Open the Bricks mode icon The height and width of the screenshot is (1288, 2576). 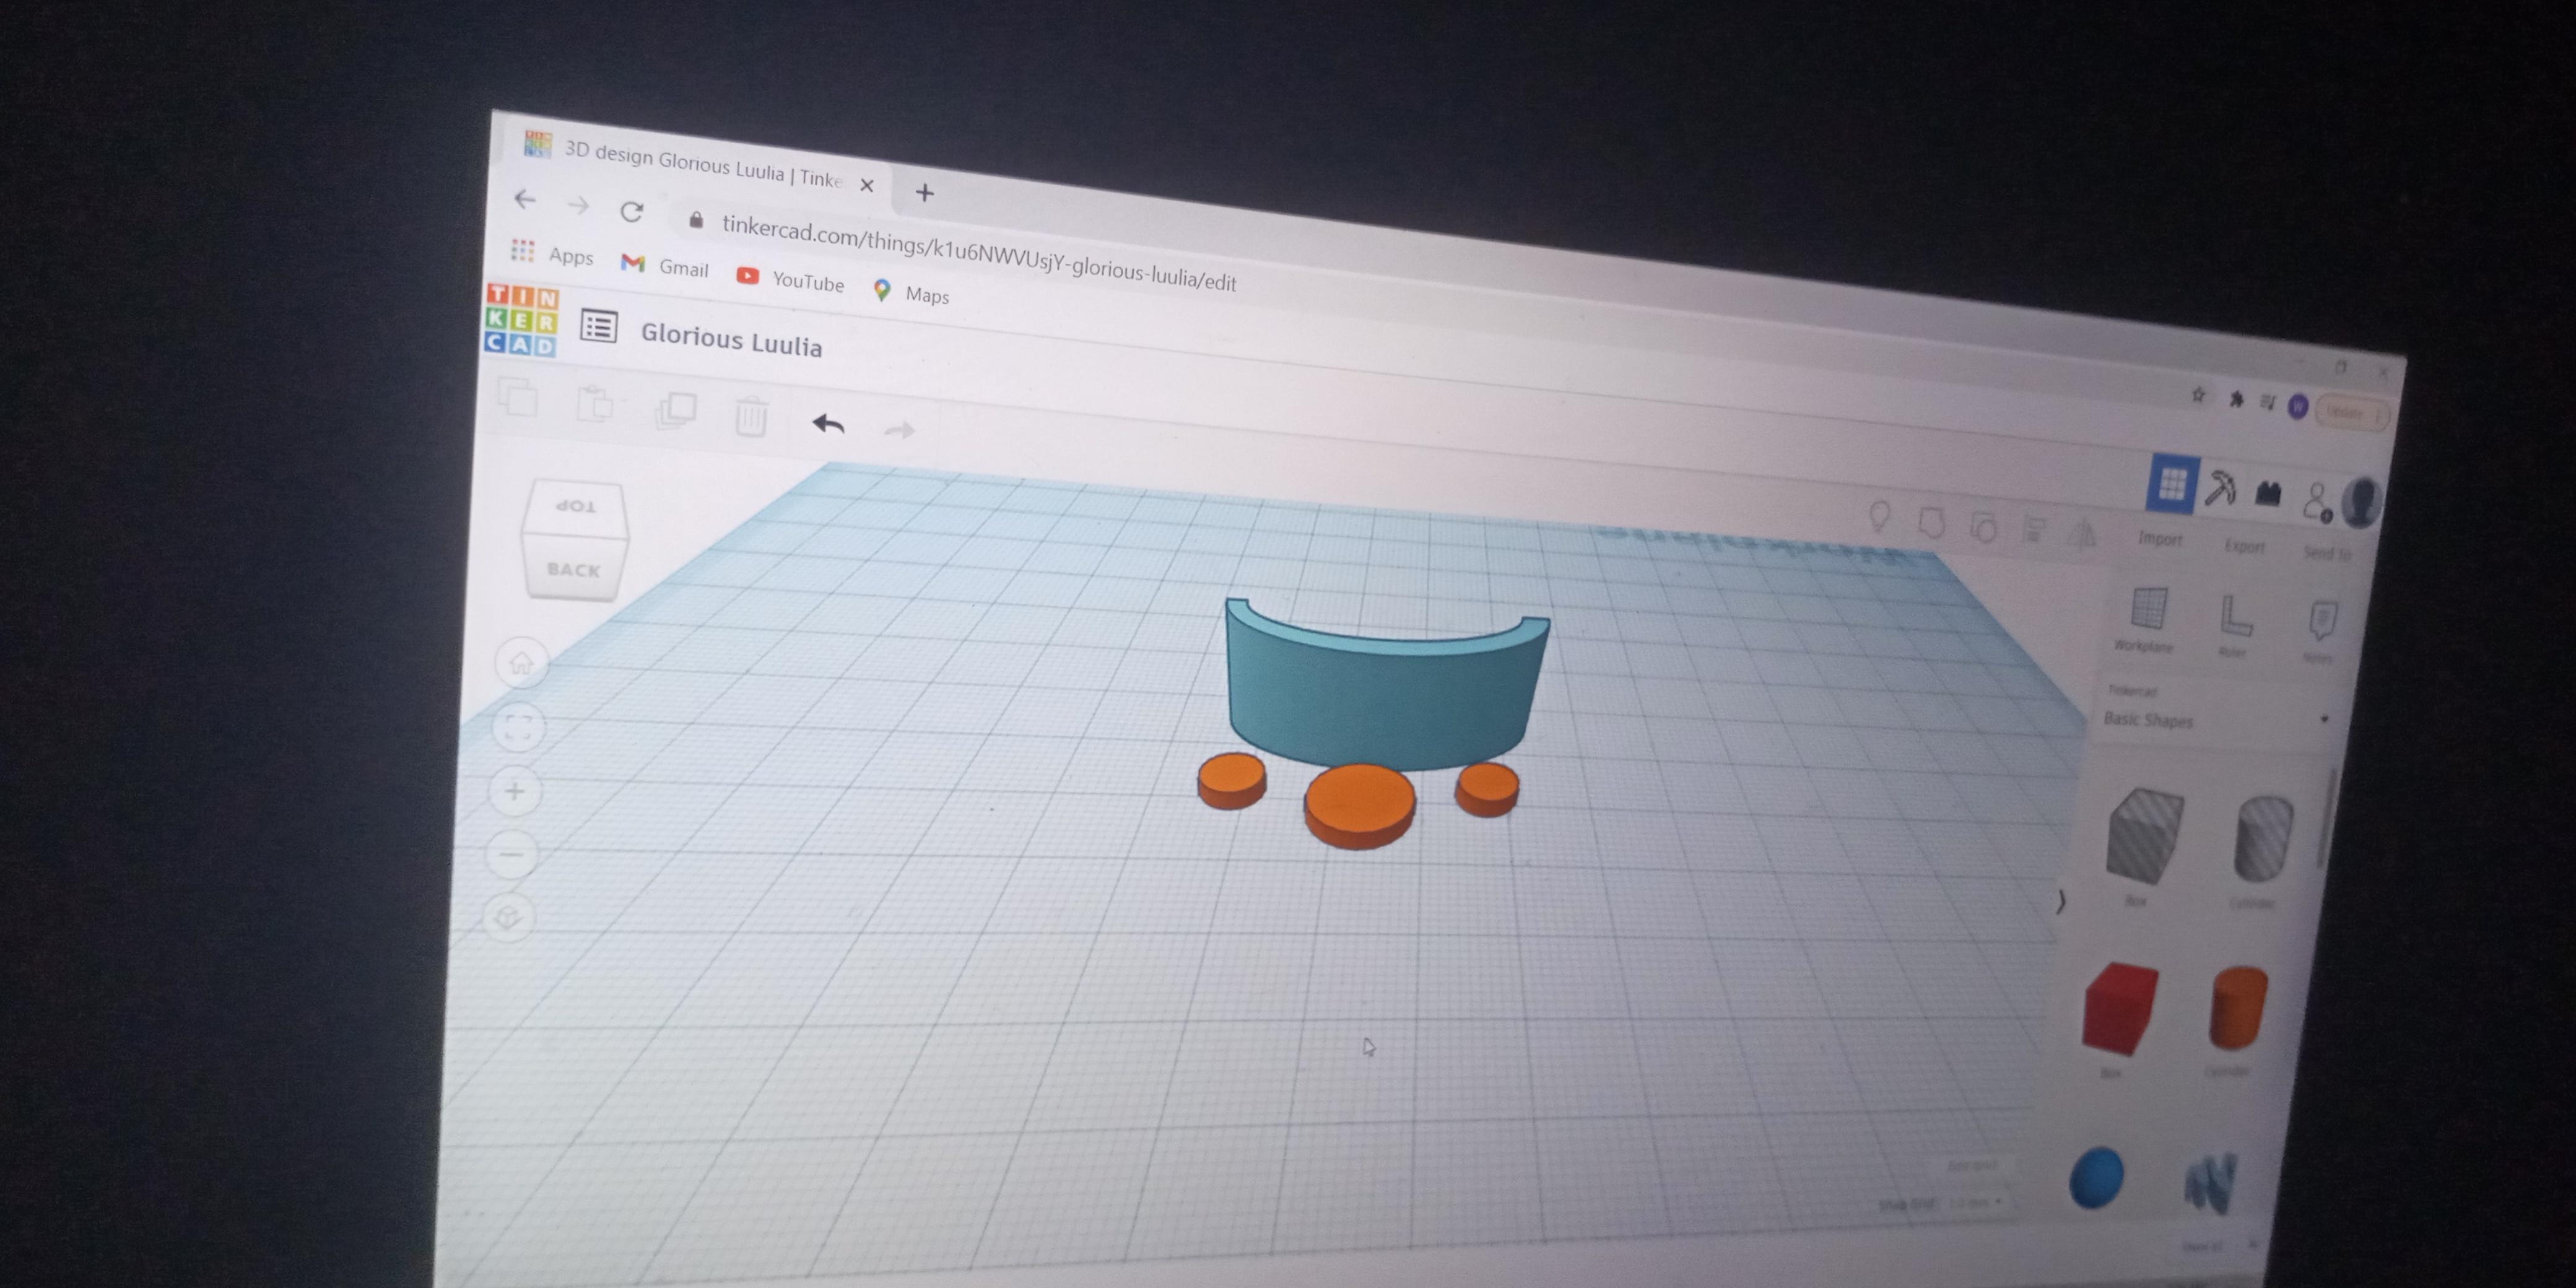(x=2267, y=492)
